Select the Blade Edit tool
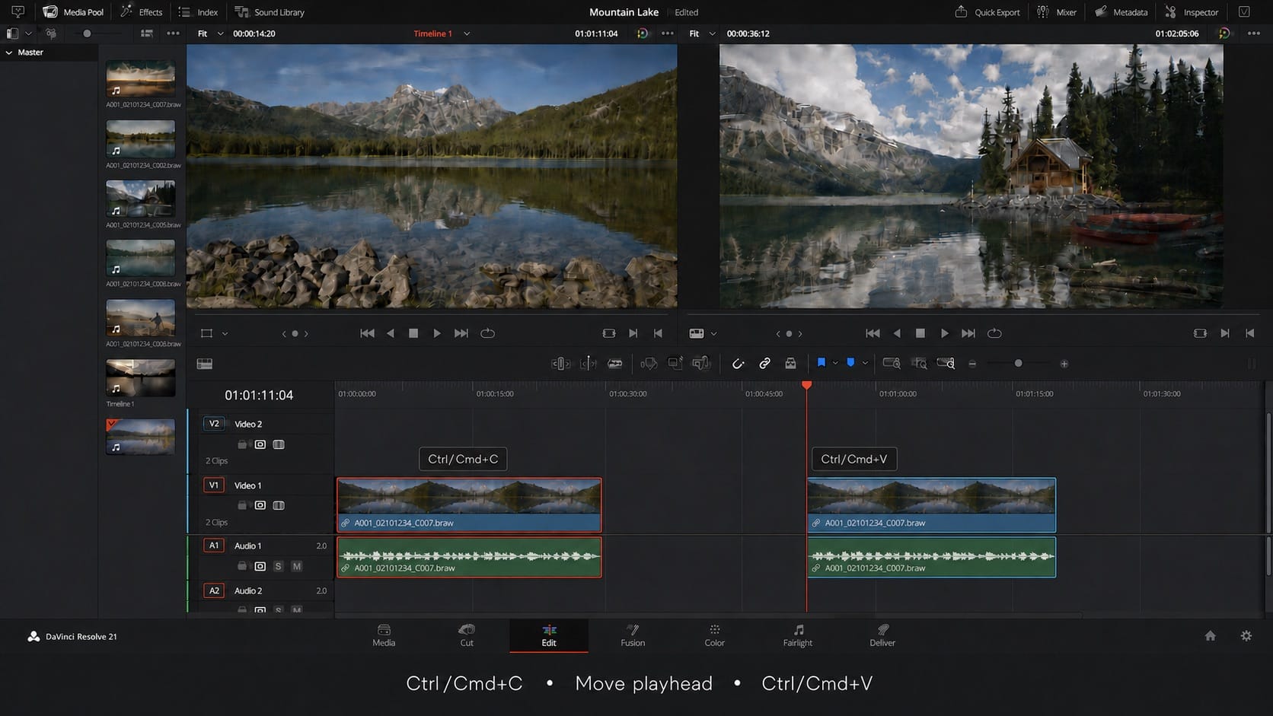 click(615, 364)
